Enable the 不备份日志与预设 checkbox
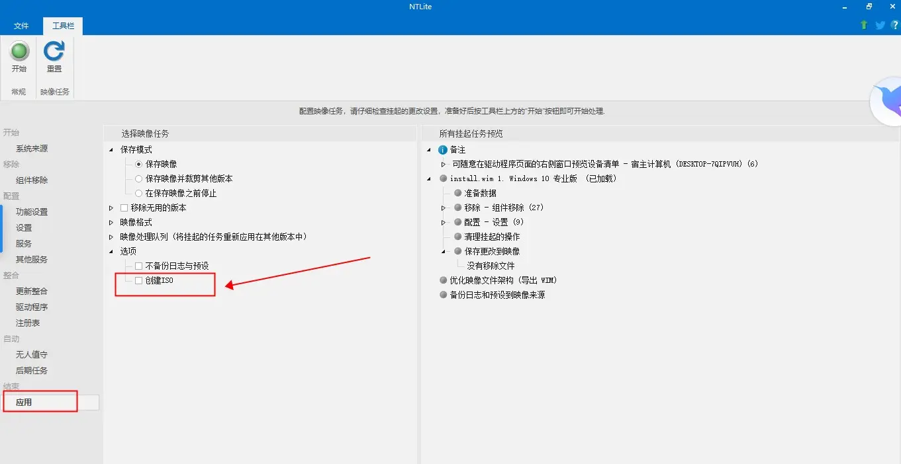 click(138, 266)
